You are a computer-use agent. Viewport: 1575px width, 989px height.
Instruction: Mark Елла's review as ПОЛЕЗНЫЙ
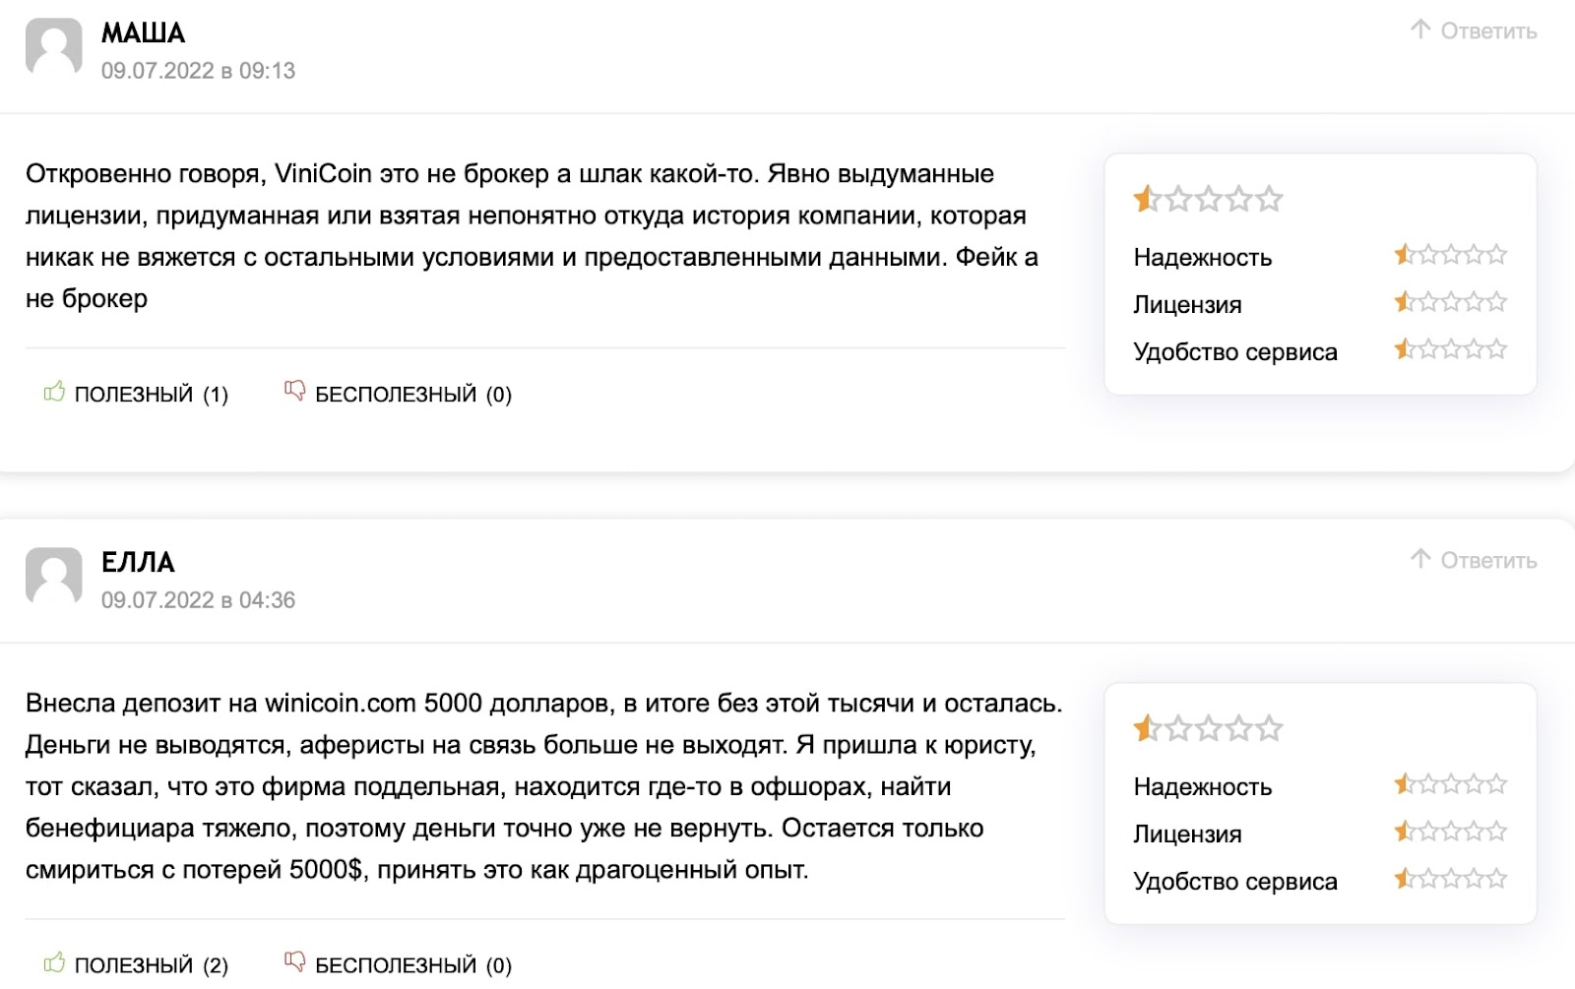pos(136,964)
